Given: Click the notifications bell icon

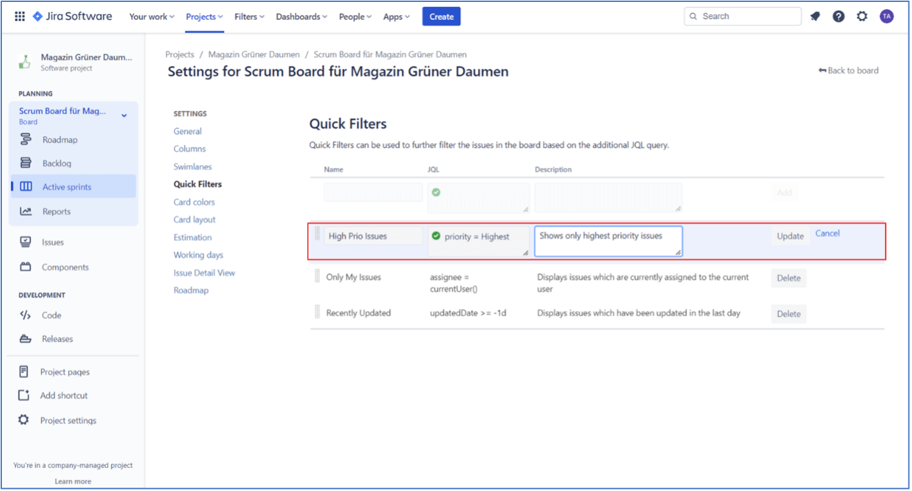Looking at the screenshot, I should coord(815,17).
